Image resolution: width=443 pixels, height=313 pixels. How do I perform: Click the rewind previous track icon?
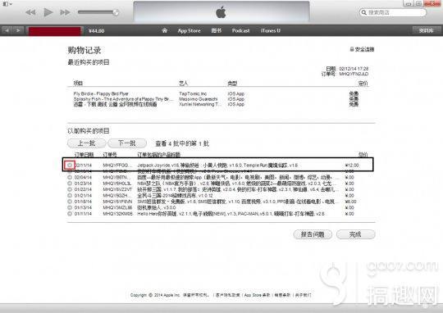30,12
